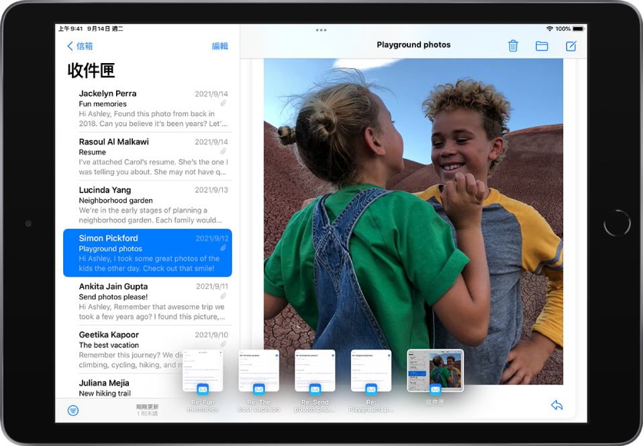This screenshot has width=643, height=446.
Task: Tap the 編輯 edit button
Action: pyautogui.click(x=219, y=46)
